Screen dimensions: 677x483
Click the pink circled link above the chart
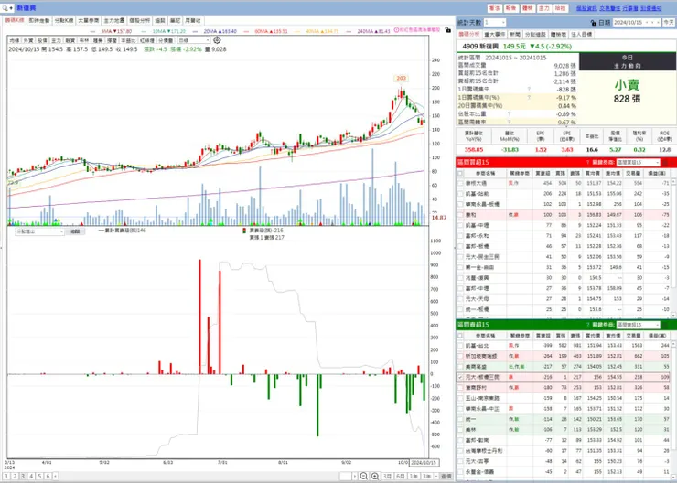pyautogui.click(x=416, y=30)
